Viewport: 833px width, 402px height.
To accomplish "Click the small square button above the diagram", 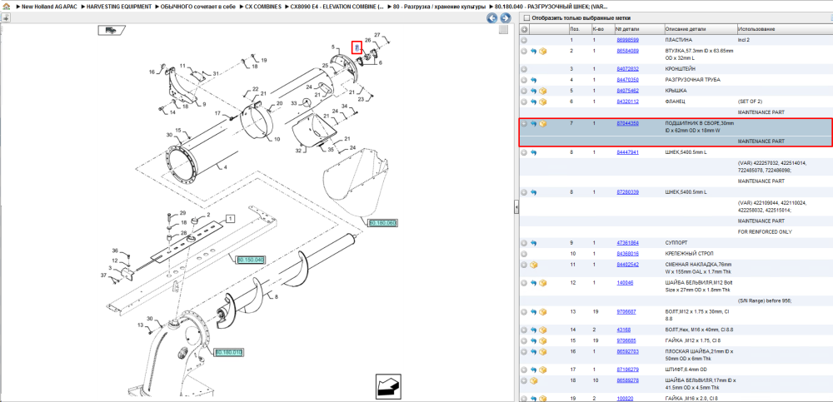I will (502, 30).
